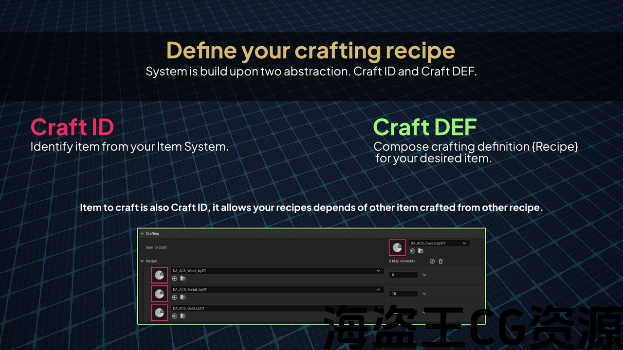Click the trash icon to empty Recipe map
The image size is (623, 350).
(440, 262)
